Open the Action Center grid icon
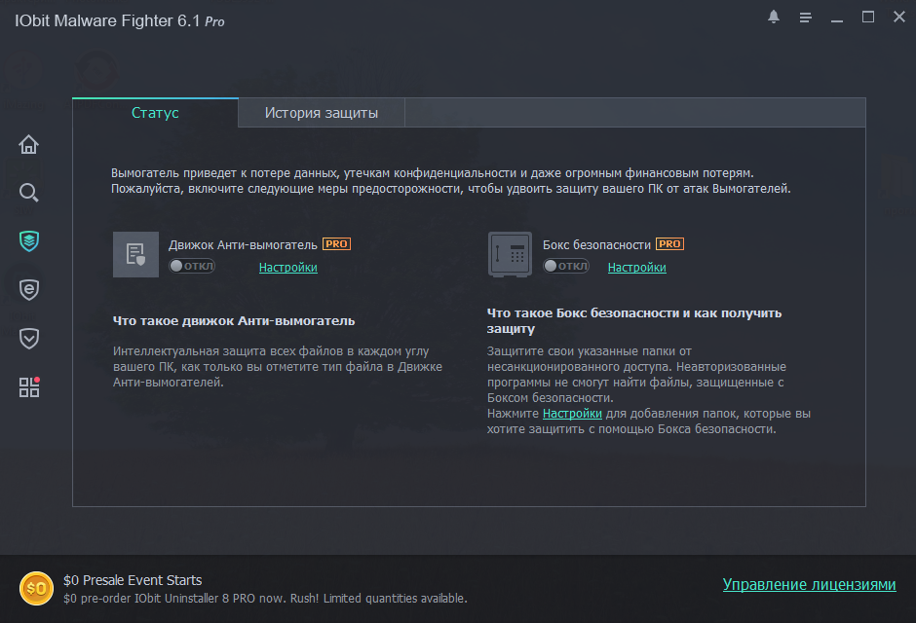Viewport: 916px width, 623px height. (x=29, y=386)
